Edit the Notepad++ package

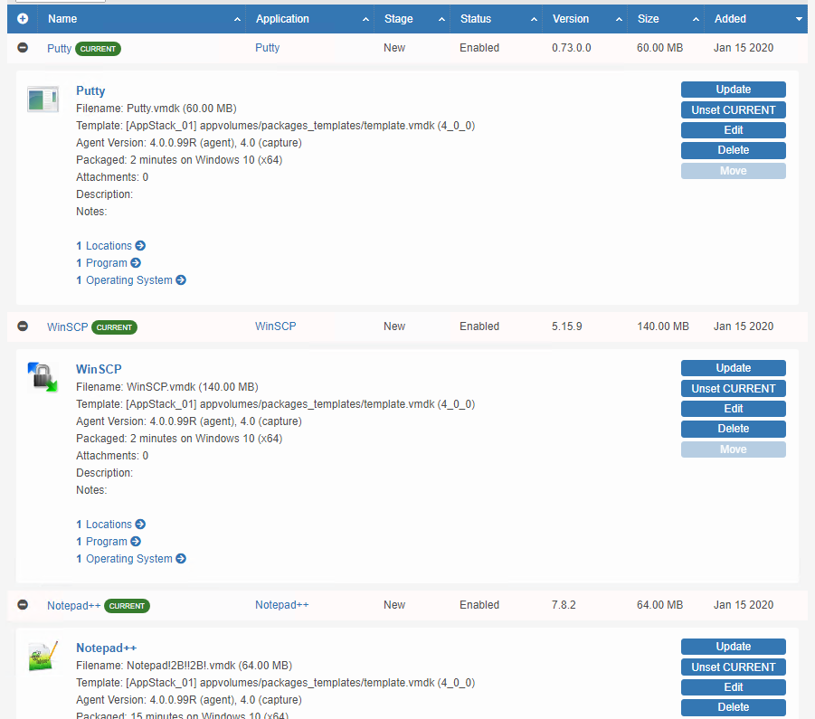coord(734,686)
